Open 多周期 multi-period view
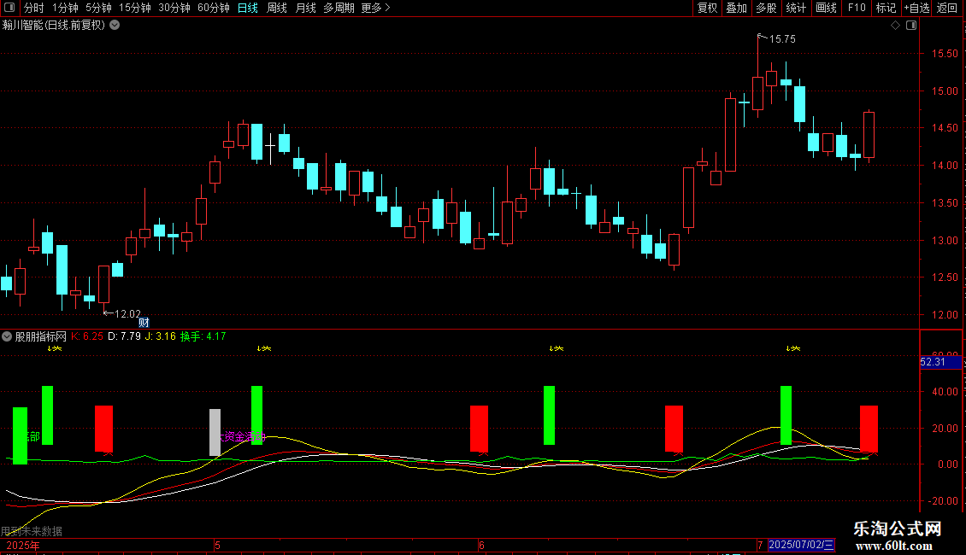This screenshot has width=966, height=555. 339,8
